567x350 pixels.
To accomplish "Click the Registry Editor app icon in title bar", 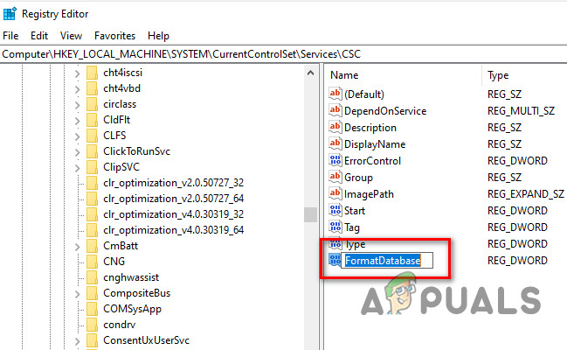I will tap(10, 14).
